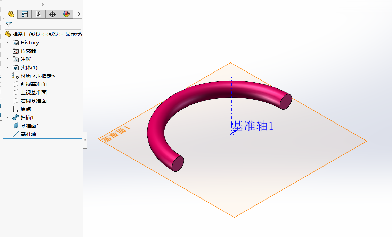Select the 传感器 sensors item
The width and height of the screenshot is (392, 237).
tap(28, 51)
